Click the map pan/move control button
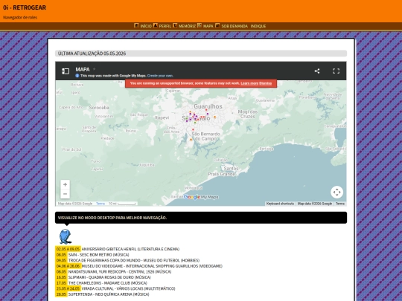This screenshot has height=301, width=402. pos(337,192)
